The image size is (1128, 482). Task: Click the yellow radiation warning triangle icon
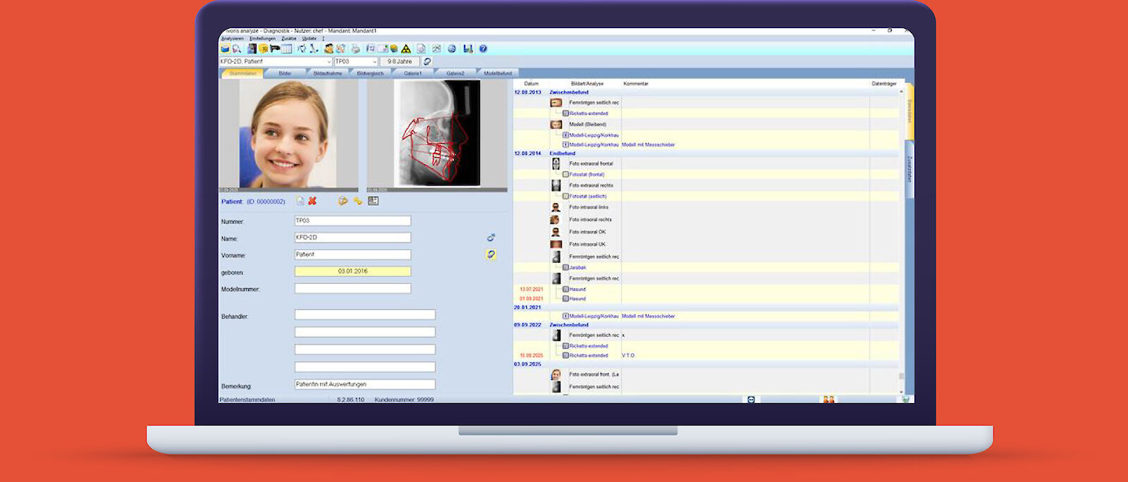coord(406,49)
